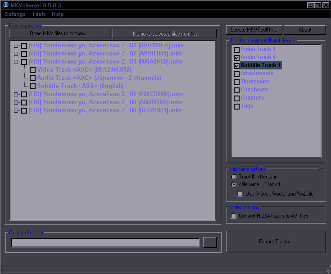The image size is (331, 274).
Task: Check the box for Azazel-san Z - 05 file
Action: 24,102
